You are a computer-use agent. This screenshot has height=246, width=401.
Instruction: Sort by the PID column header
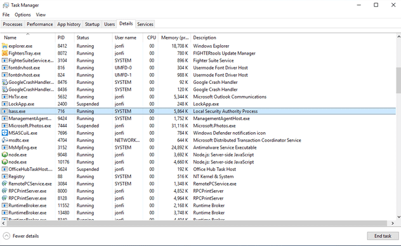[x=65, y=38]
